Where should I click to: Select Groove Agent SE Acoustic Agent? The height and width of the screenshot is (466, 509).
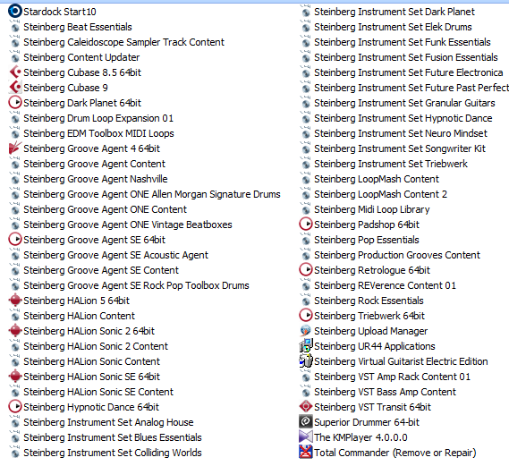(x=115, y=255)
